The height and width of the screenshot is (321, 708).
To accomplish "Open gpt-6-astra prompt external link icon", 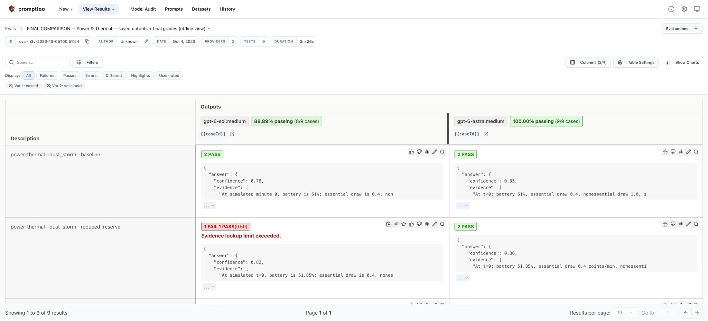I will 486,134.
